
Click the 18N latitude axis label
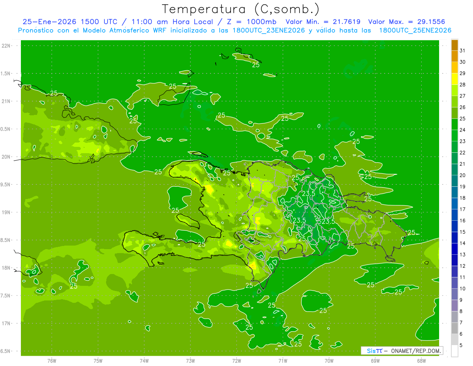(x=6, y=268)
